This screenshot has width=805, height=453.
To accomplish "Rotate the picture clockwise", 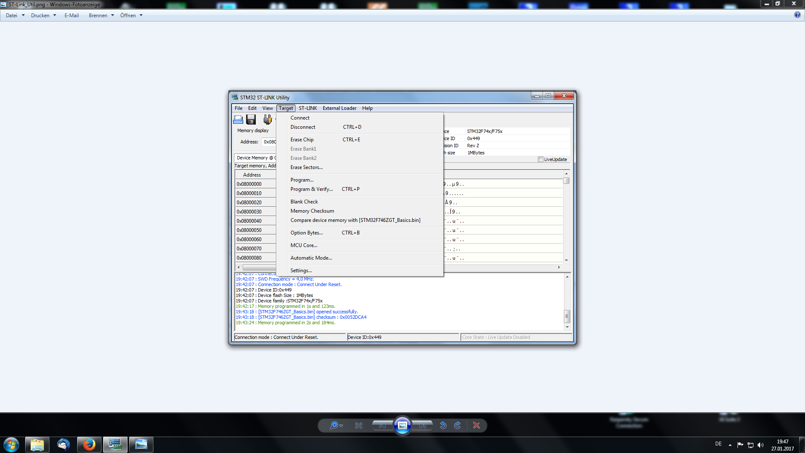I will [x=457, y=425].
